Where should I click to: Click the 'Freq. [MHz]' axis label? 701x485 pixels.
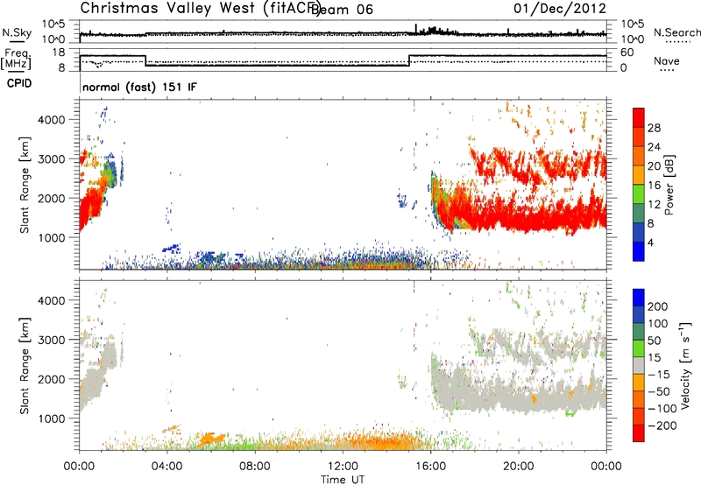pos(16,60)
